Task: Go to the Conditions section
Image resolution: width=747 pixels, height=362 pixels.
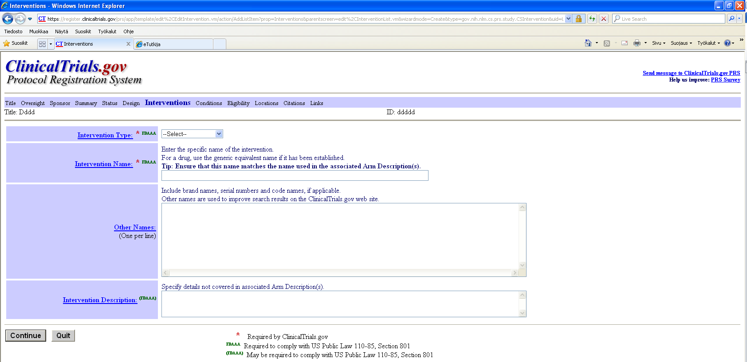Action: (x=208, y=103)
